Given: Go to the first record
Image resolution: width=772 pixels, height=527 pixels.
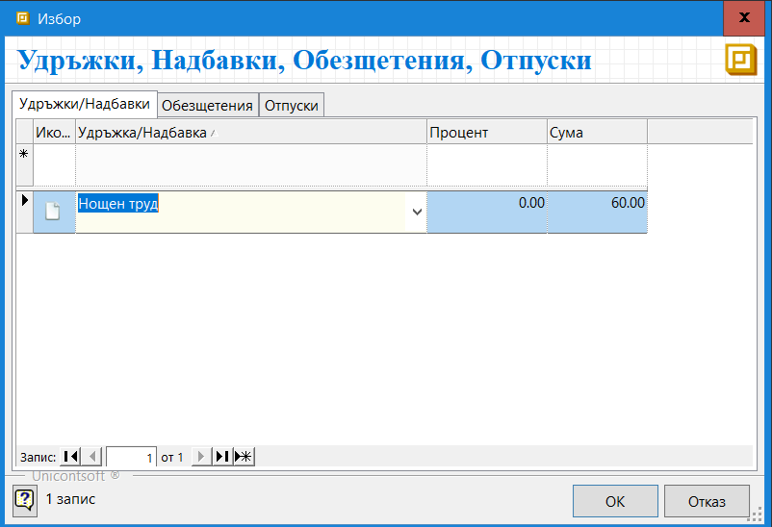Looking at the screenshot, I should click(x=70, y=457).
